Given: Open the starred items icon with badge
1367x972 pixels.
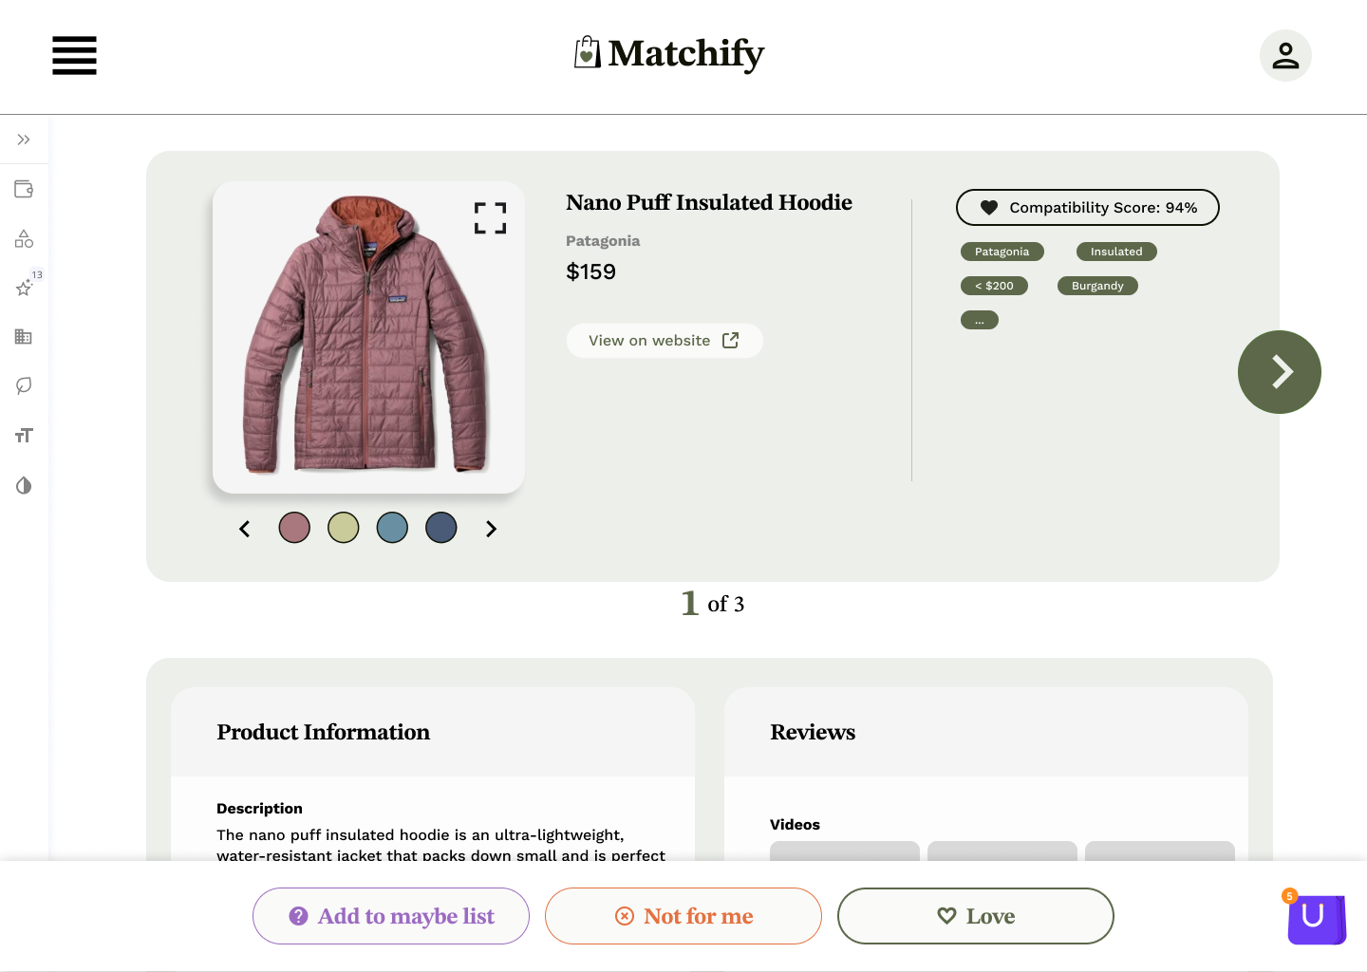Looking at the screenshot, I should (26, 286).
